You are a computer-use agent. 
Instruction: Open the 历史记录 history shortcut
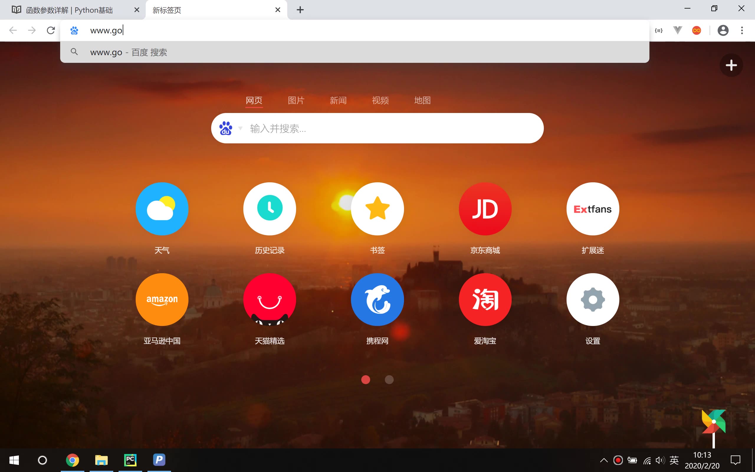coord(270,209)
